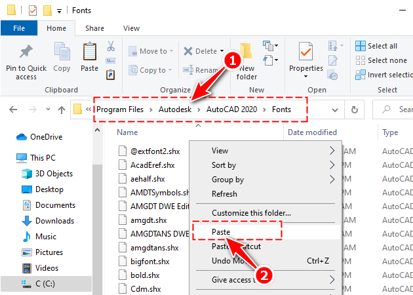Screen dimensions: 413x295
Task: Click Select none button
Action: 381,60
